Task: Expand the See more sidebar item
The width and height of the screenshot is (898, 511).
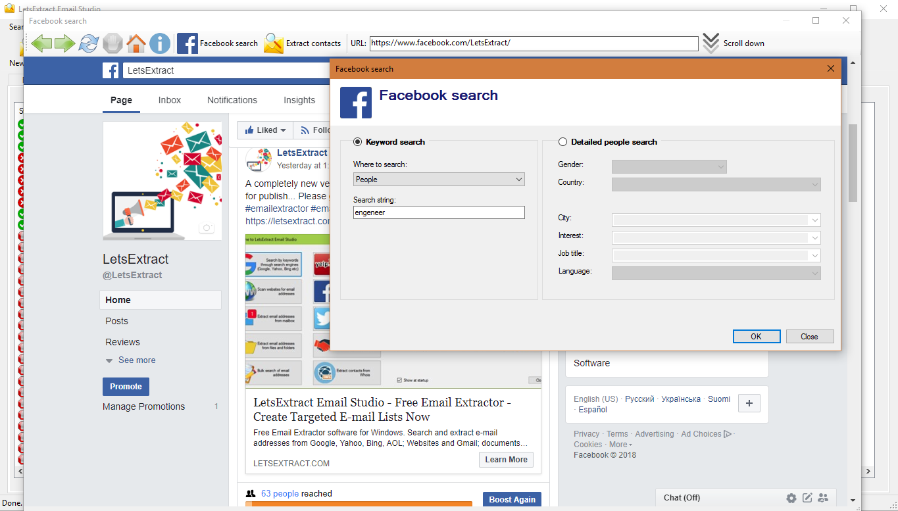Action: click(130, 360)
